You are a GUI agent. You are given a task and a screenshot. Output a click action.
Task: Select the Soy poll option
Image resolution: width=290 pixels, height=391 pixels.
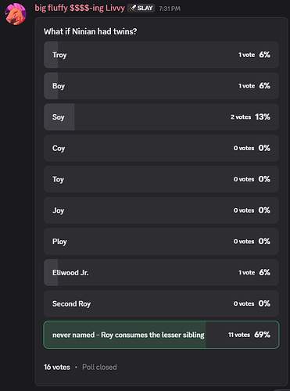pos(161,117)
